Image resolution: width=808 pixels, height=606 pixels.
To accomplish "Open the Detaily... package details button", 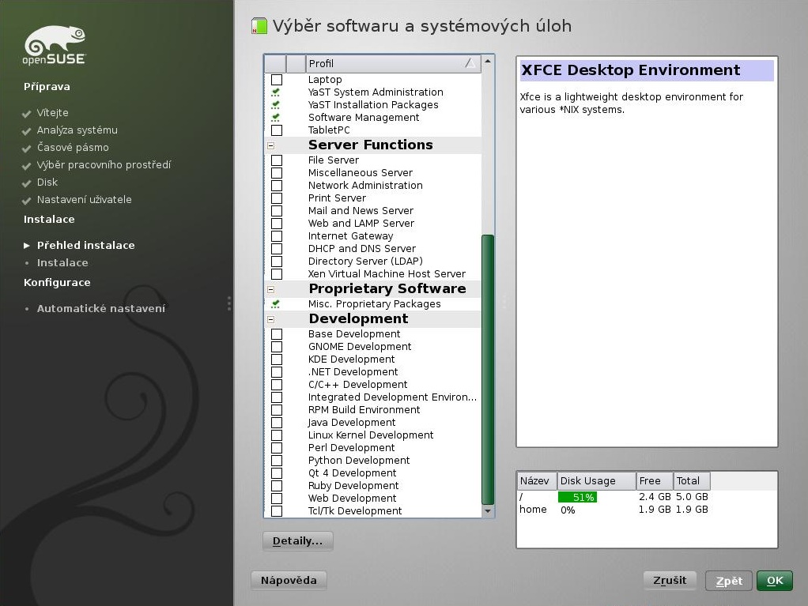I will tap(298, 541).
